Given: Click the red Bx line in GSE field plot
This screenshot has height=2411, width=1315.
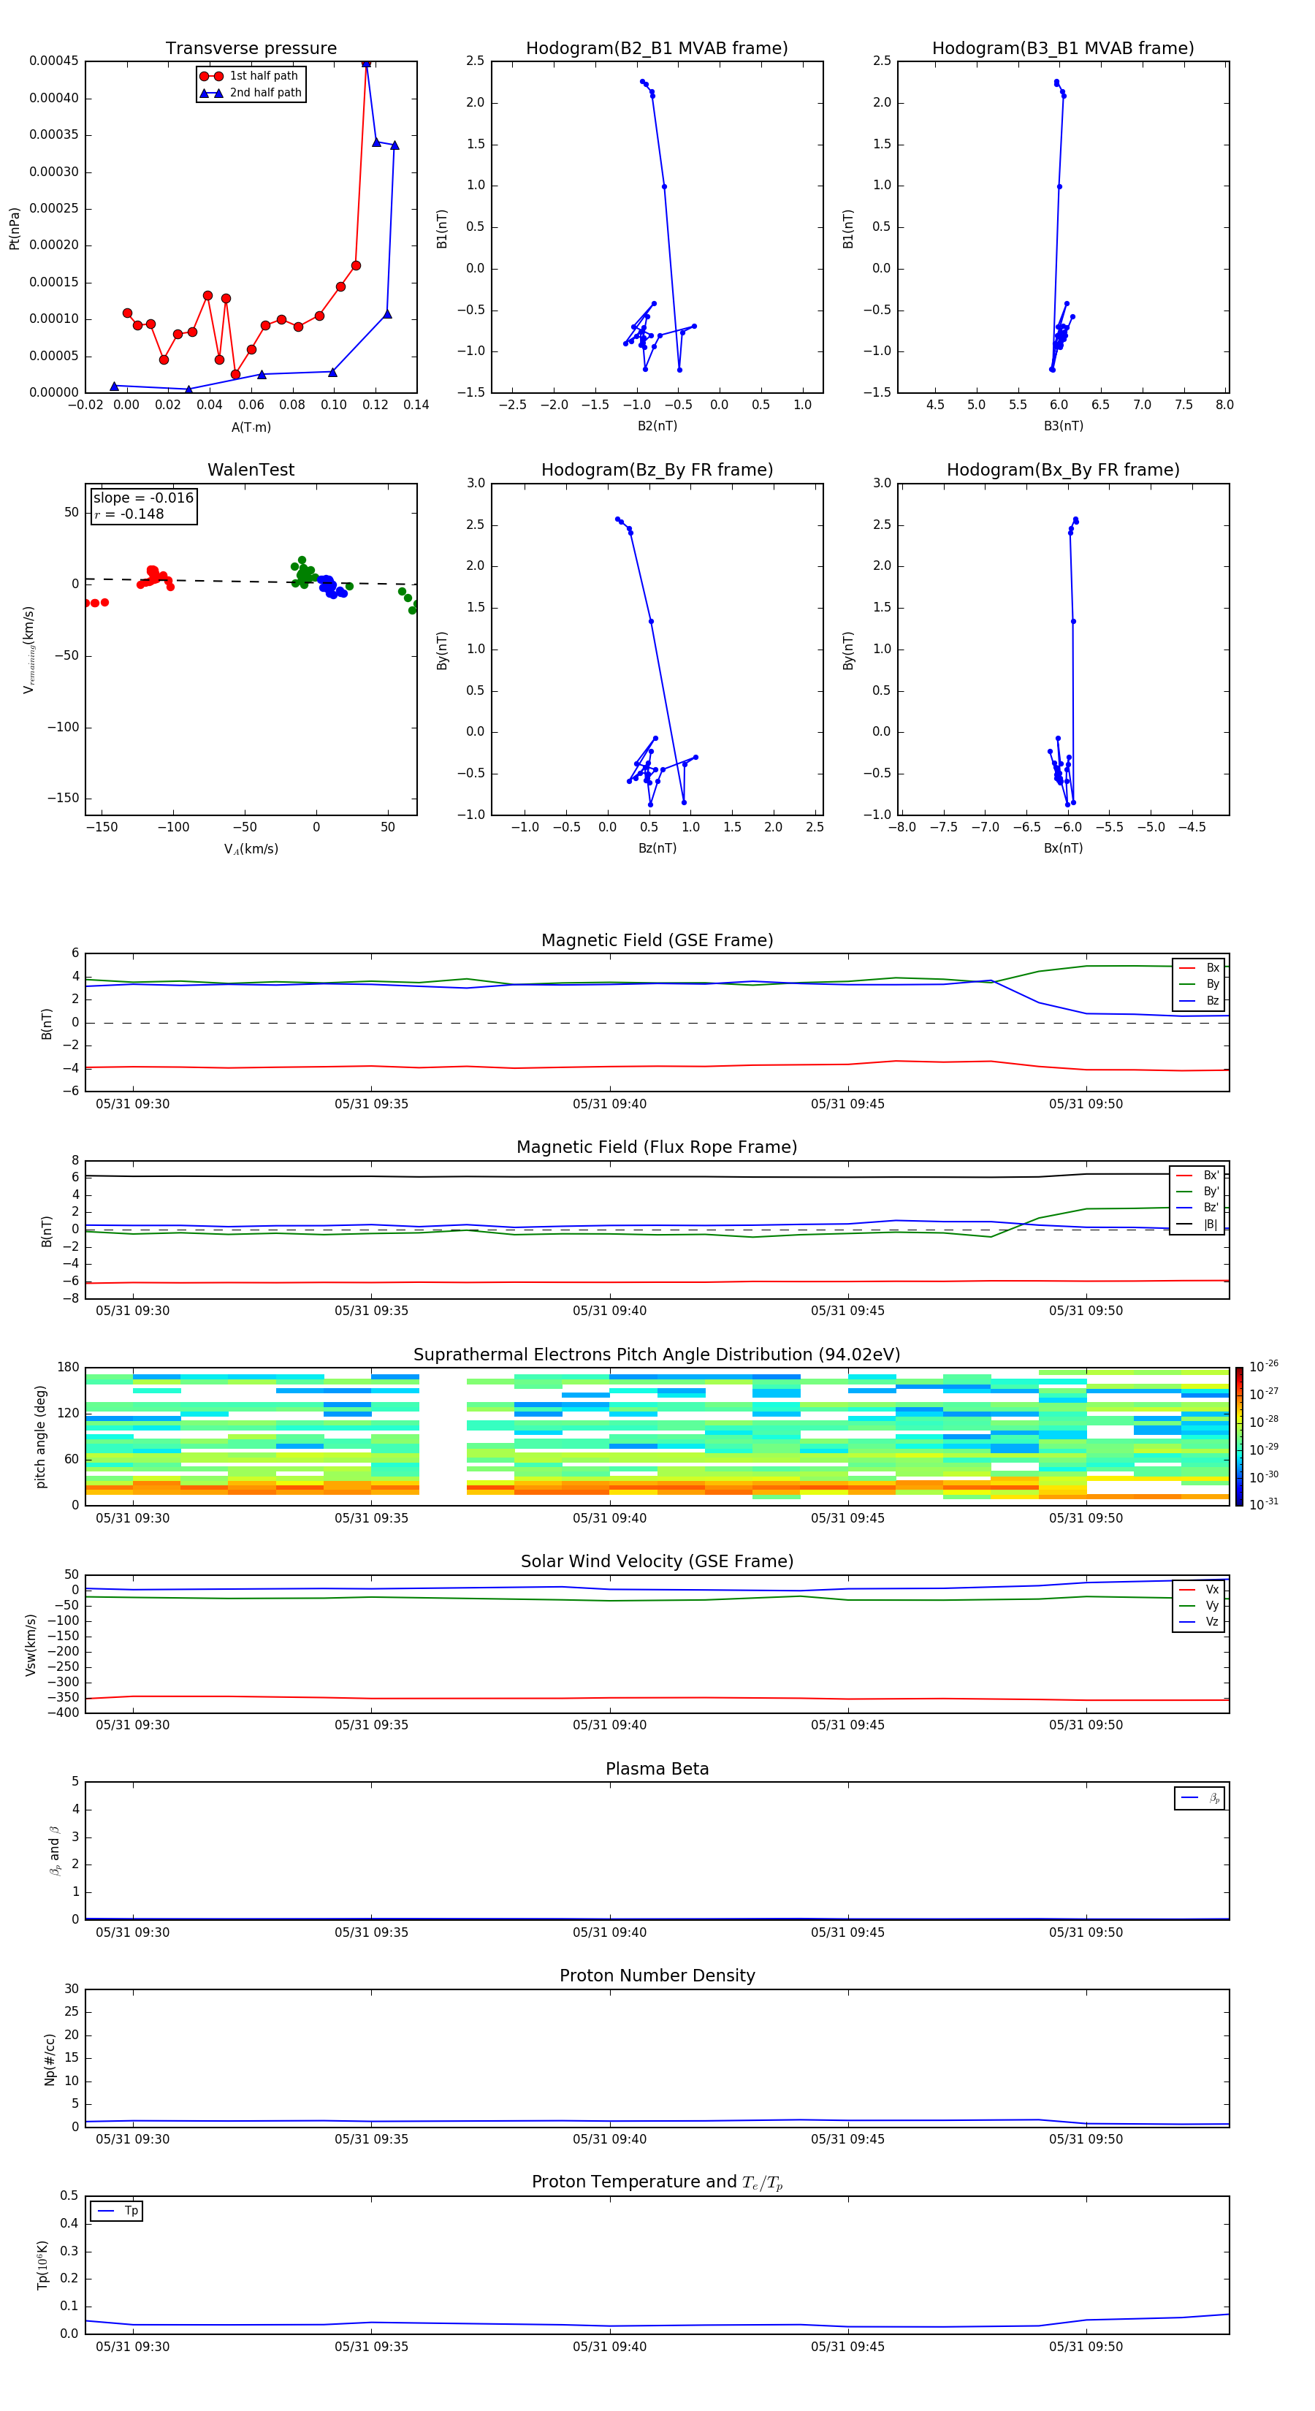Looking at the screenshot, I should 657,1065.
